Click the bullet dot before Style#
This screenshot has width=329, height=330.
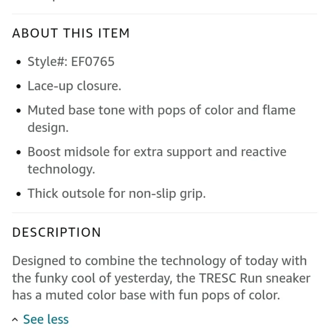click(x=18, y=62)
